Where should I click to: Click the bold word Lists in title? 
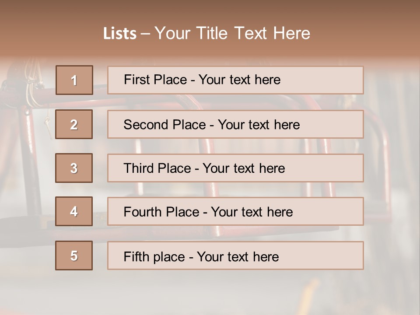pos(120,34)
